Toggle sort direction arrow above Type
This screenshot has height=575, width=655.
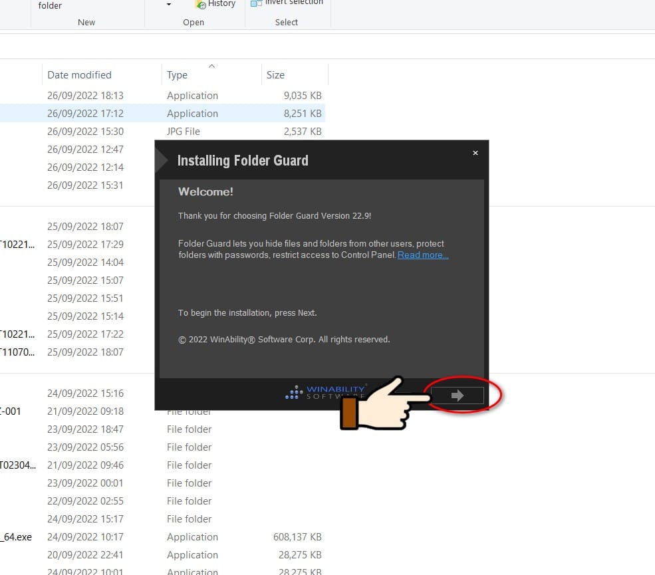click(211, 66)
